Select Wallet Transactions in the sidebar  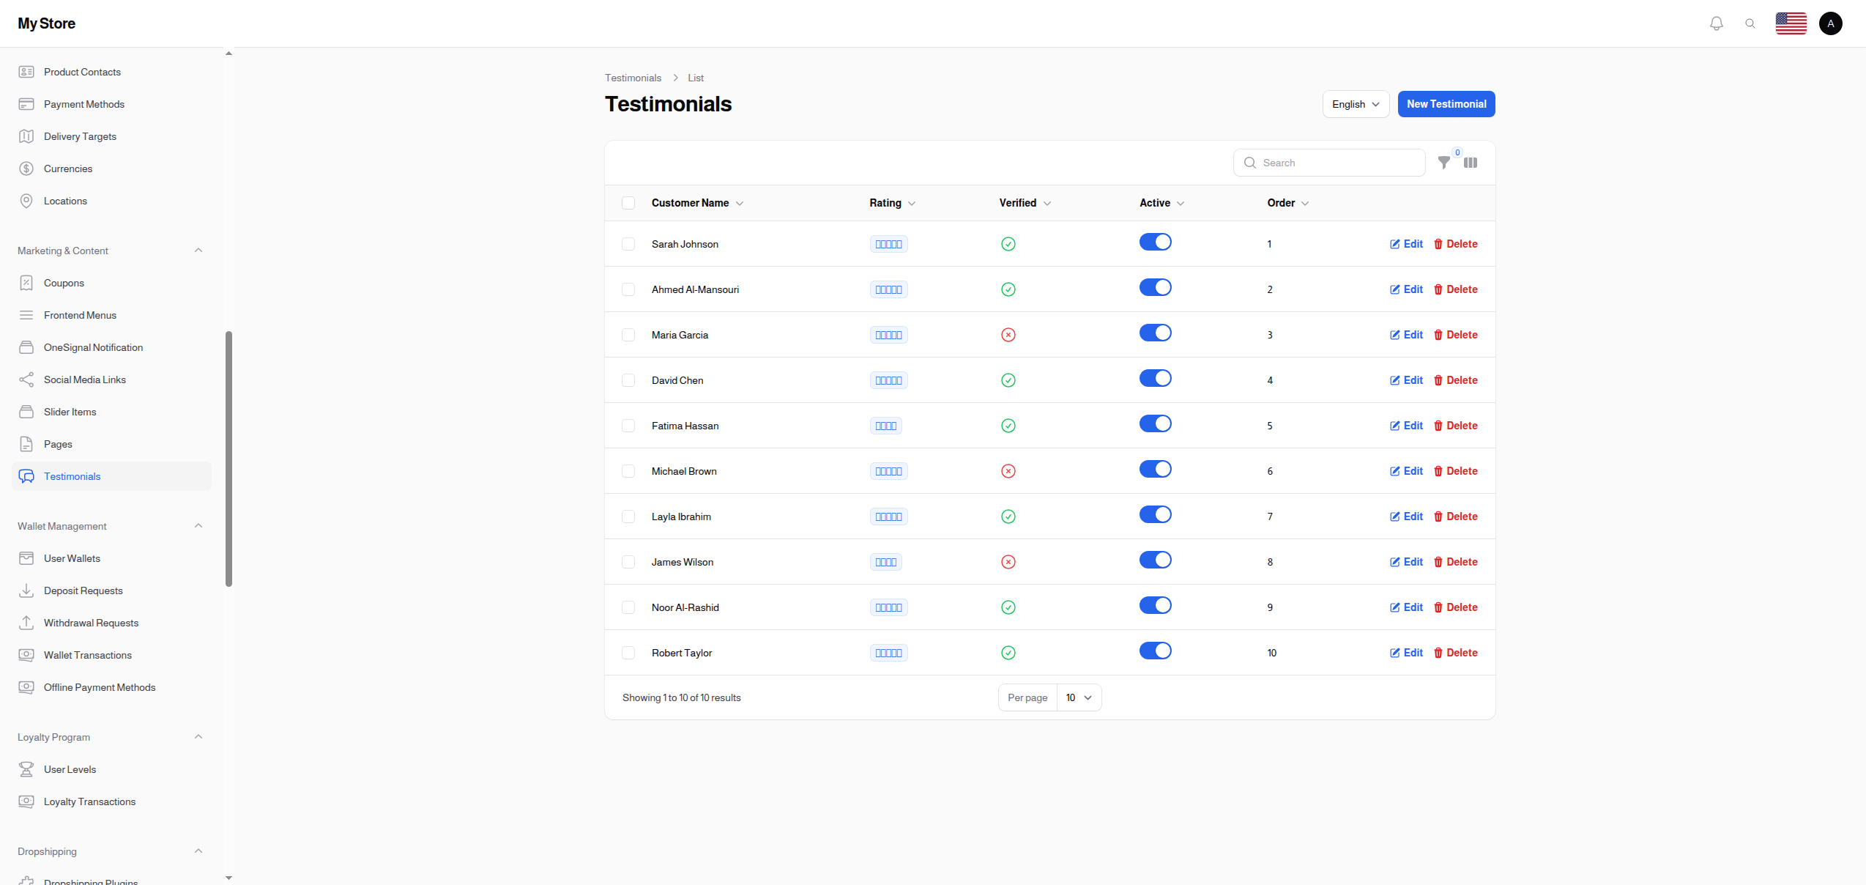tap(87, 655)
